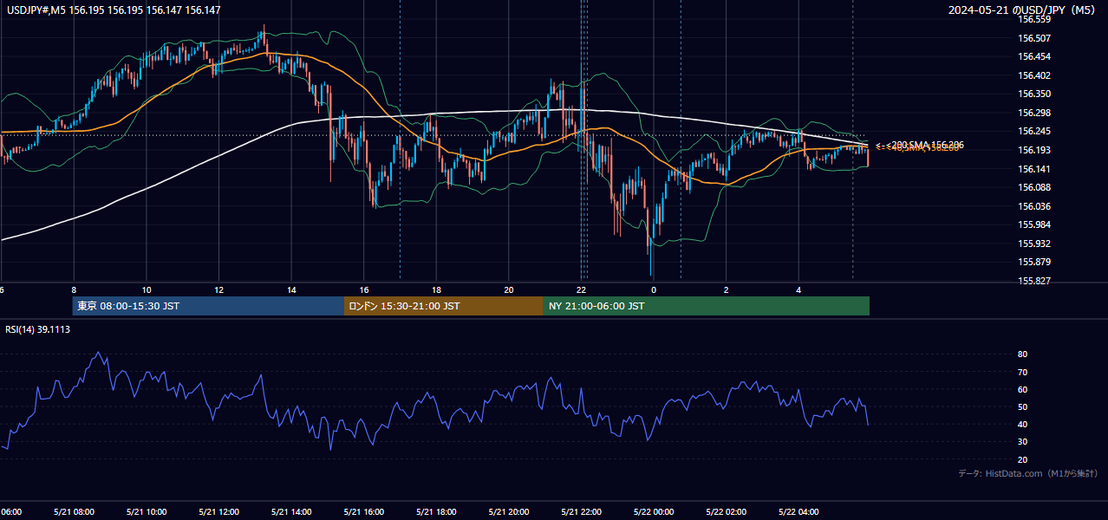Click price axis value 156.454
This screenshot has width=1108, height=520.
pos(1035,56)
